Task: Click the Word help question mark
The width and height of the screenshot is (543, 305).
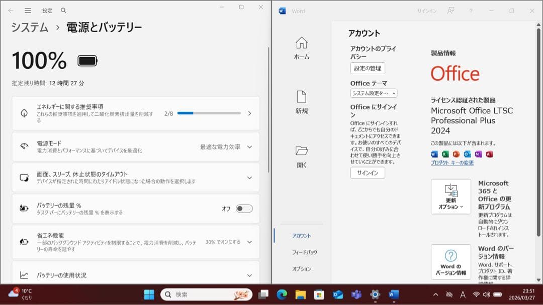Action: 471,11
